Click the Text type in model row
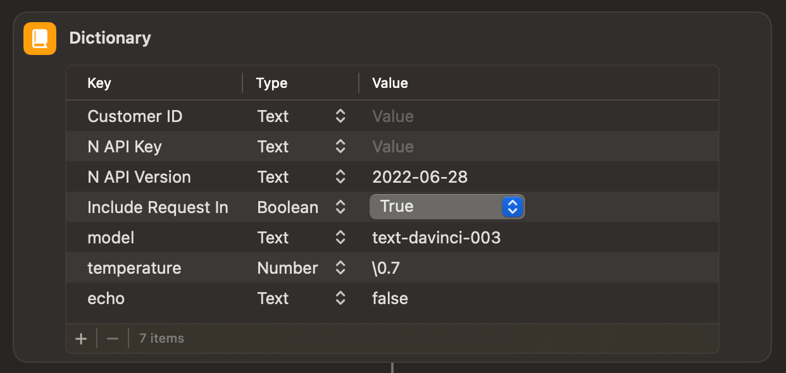The height and width of the screenshot is (373, 786). (x=273, y=238)
